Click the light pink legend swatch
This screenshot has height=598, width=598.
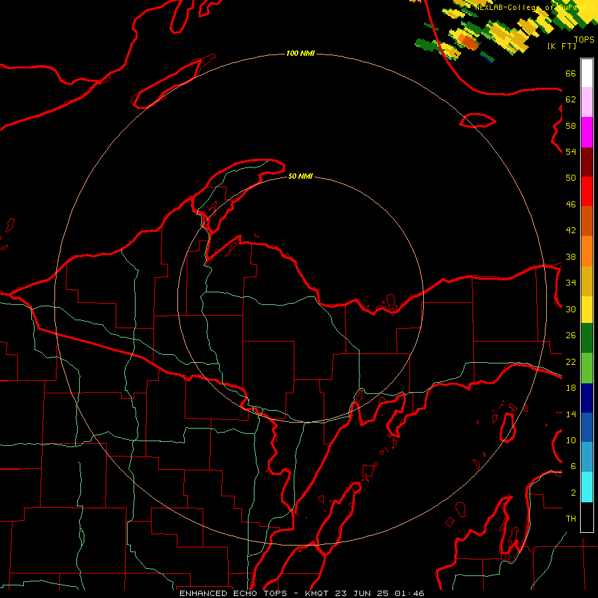[x=587, y=102]
